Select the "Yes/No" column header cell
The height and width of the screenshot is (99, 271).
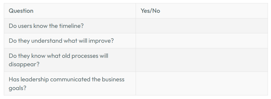tap(202, 11)
